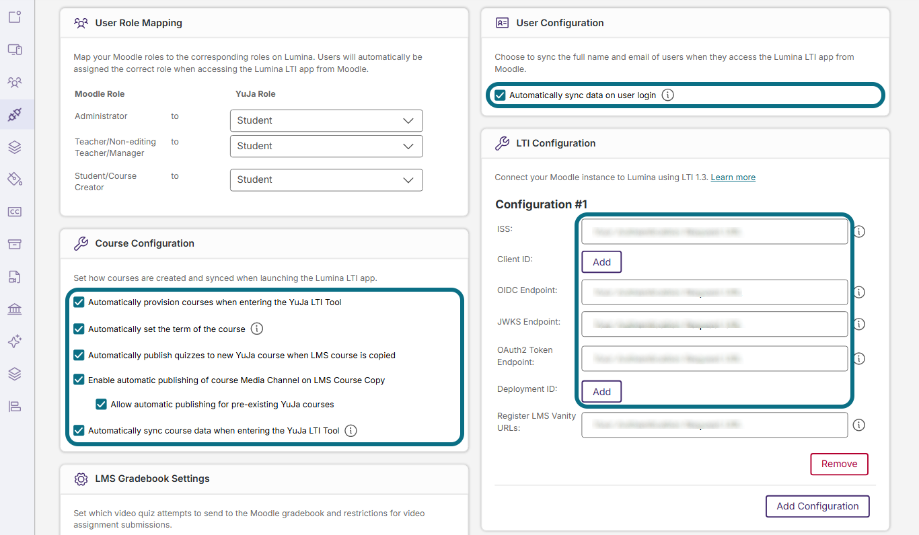Open the layout align icon in sidebar

15,406
